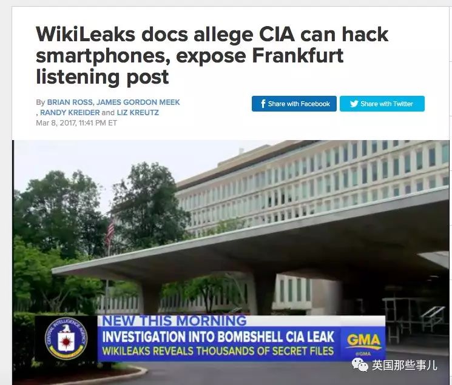Click the 'WikiLeaks reveals thousands of secret files' caption
Screen dimensions: 452x385
[x=218, y=351]
